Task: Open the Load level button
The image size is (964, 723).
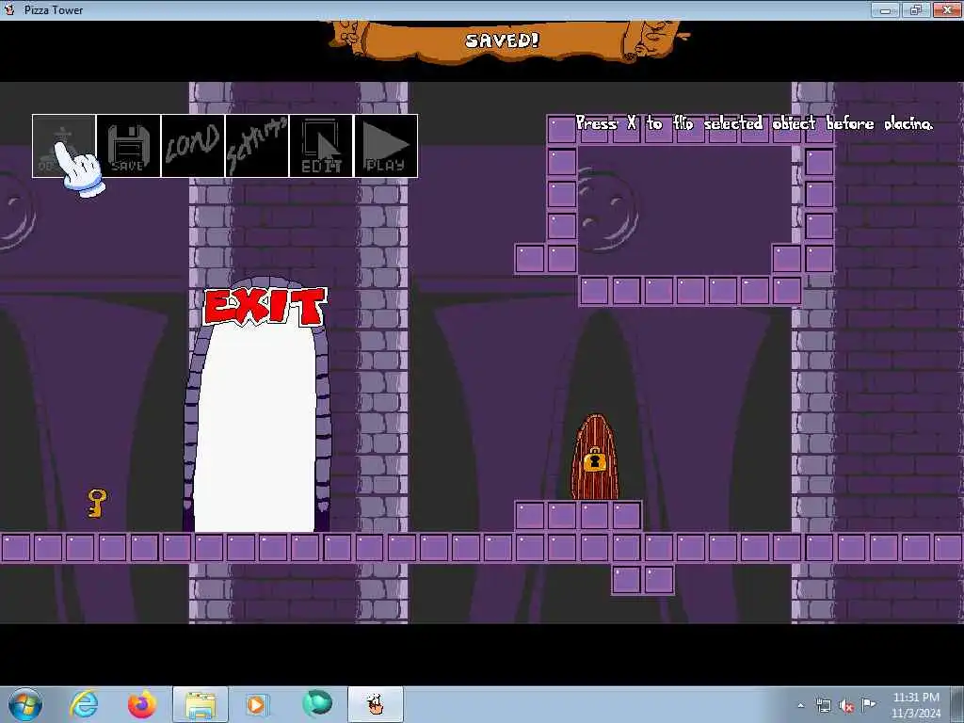Action: pos(193,146)
